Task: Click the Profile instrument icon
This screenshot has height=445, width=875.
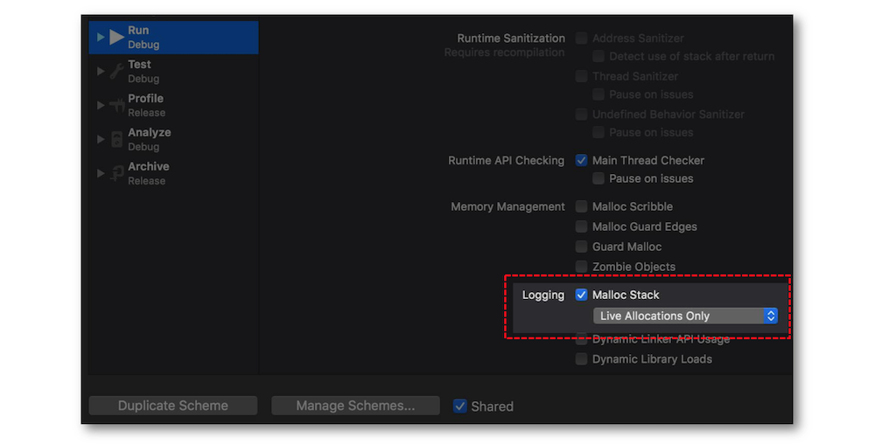Action: (x=116, y=106)
